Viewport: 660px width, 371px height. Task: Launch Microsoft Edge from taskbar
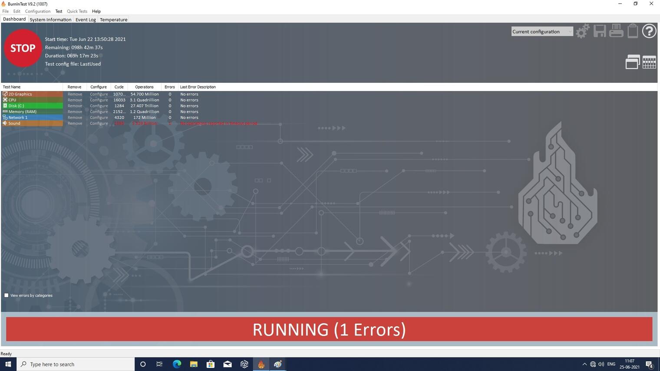pos(177,364)
